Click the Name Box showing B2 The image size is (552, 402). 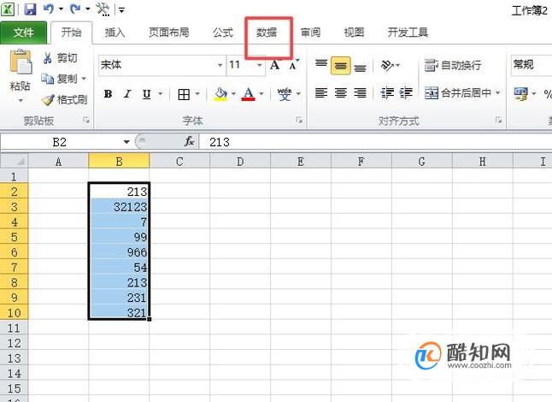click(x=60, y=142)
